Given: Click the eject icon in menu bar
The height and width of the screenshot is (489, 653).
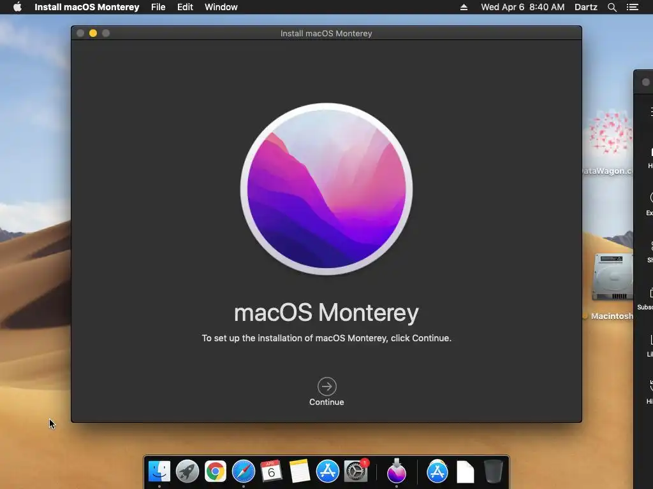Looking at the screenshot, I should (x=464, y=7).
